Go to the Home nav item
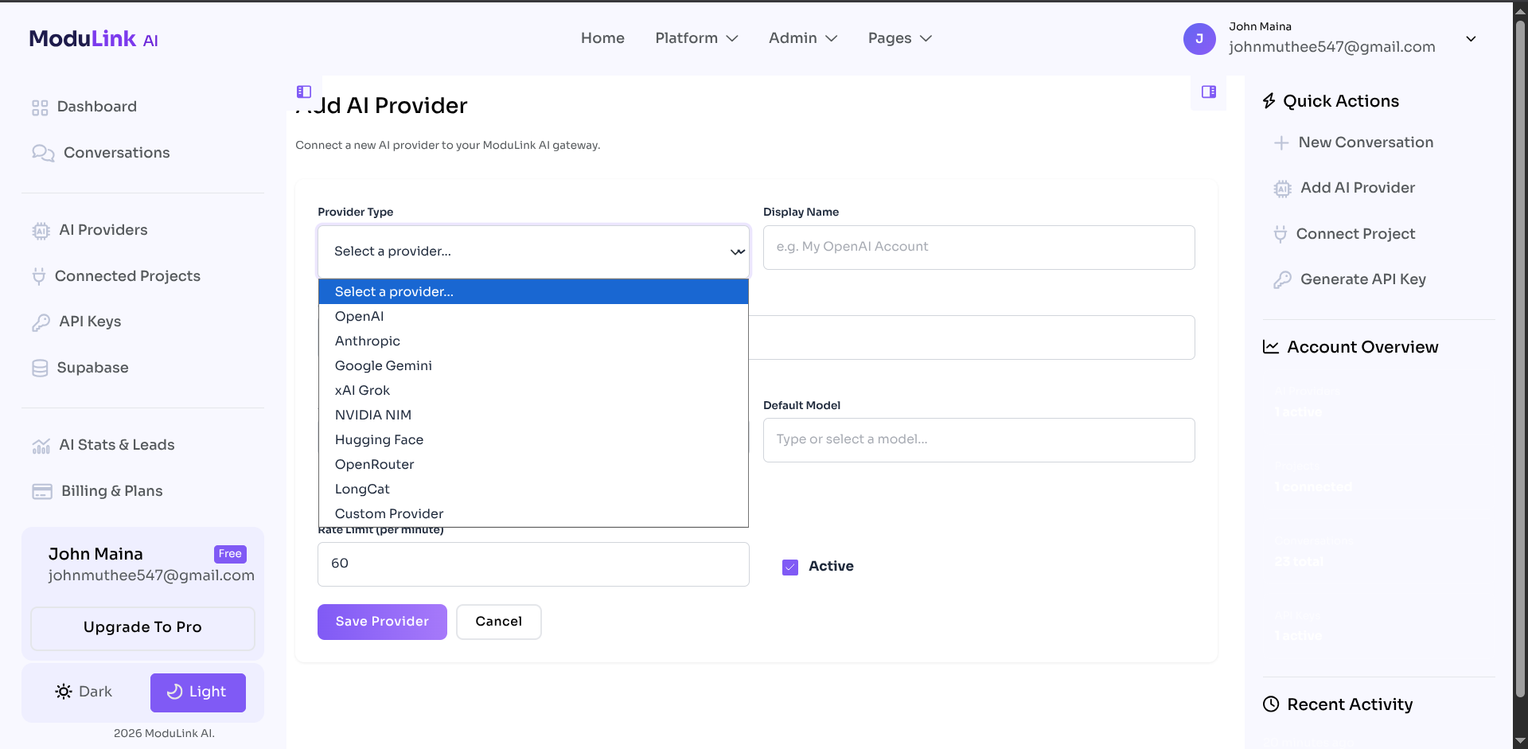The image size is (1528, 749). tap(602, 38)
